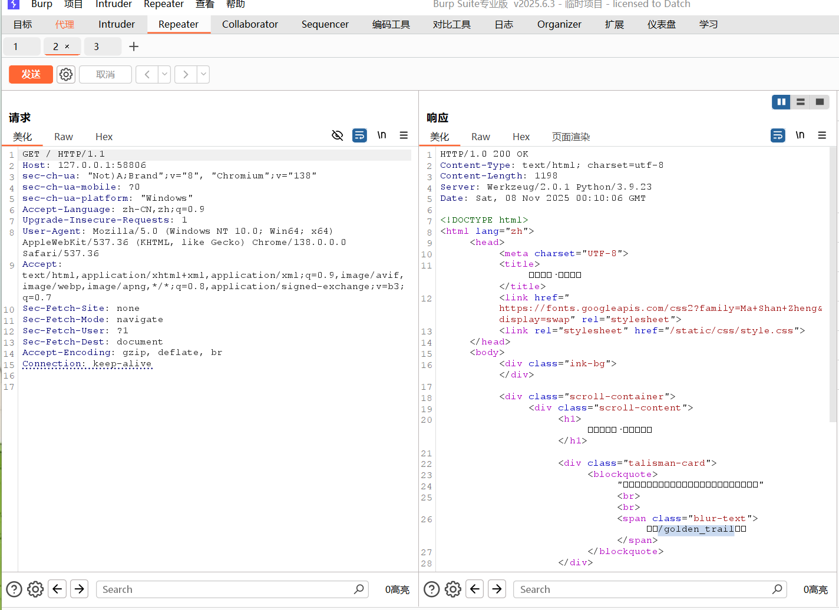839x610 pixels.
Task: Focus the response Search input field
Action: tap(650, 589)
